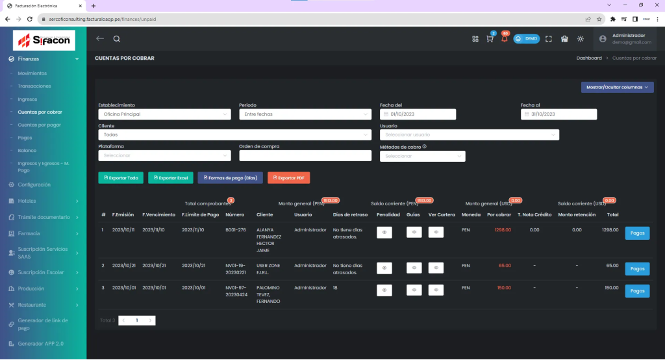Click the Administrador user avatar icon
The image size is (665, 360).
[x=603, y=39]
